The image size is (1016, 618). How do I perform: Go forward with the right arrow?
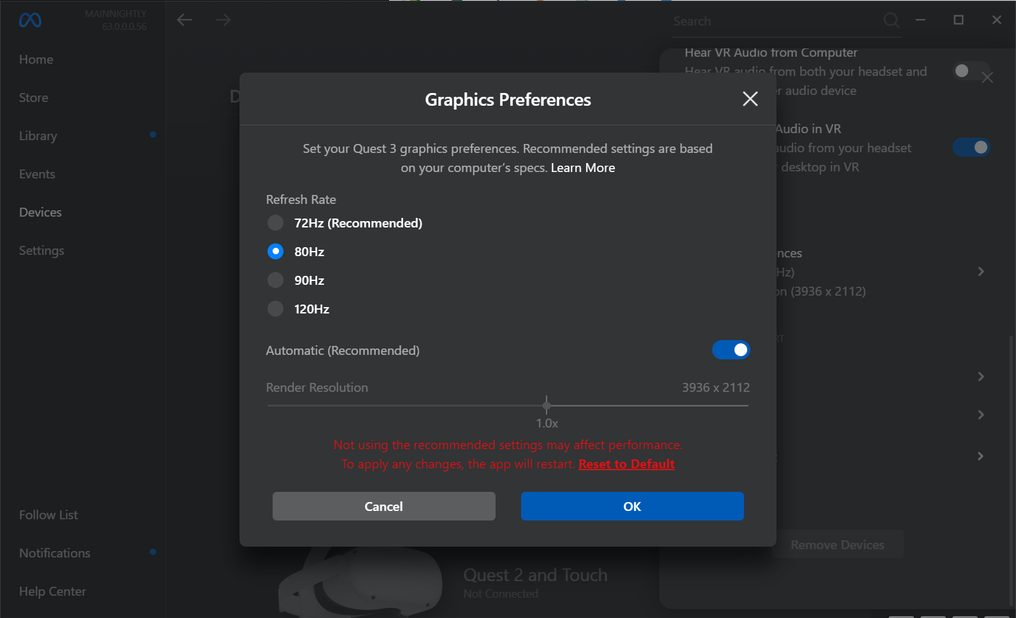click(223, 20)
